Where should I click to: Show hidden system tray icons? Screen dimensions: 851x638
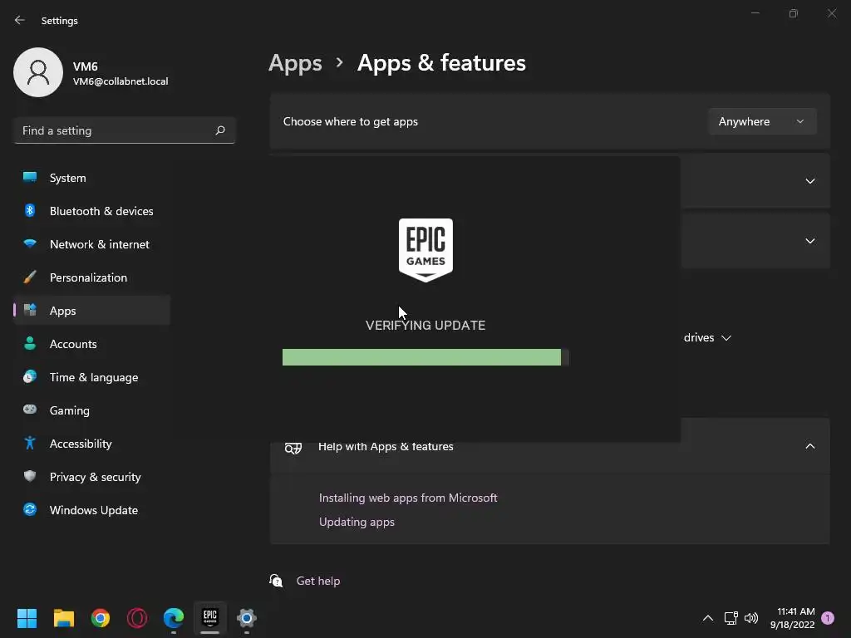click(x=708, y=618)
